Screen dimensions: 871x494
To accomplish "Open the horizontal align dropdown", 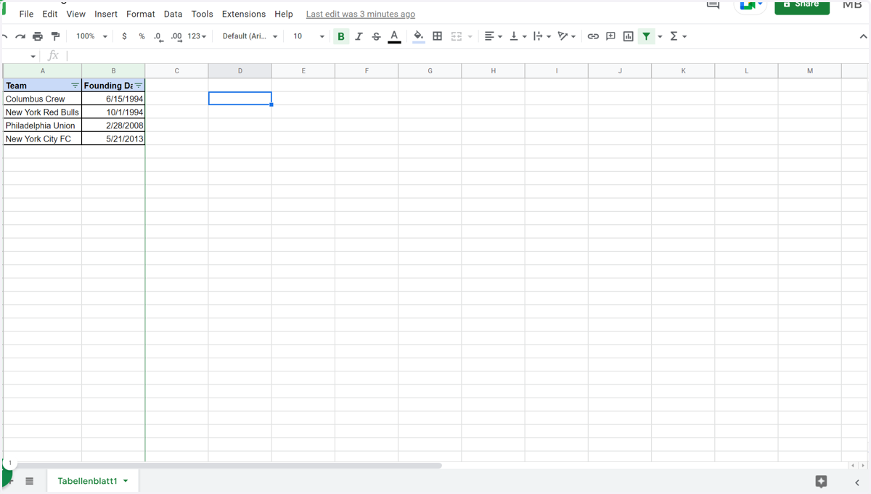I will [493, 36].
